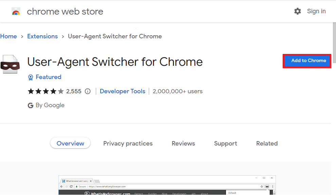Switch to Privacy practices tab
The width and height of the screenshot is (336, 195).
pyautogui.click(x=128, y=143)
